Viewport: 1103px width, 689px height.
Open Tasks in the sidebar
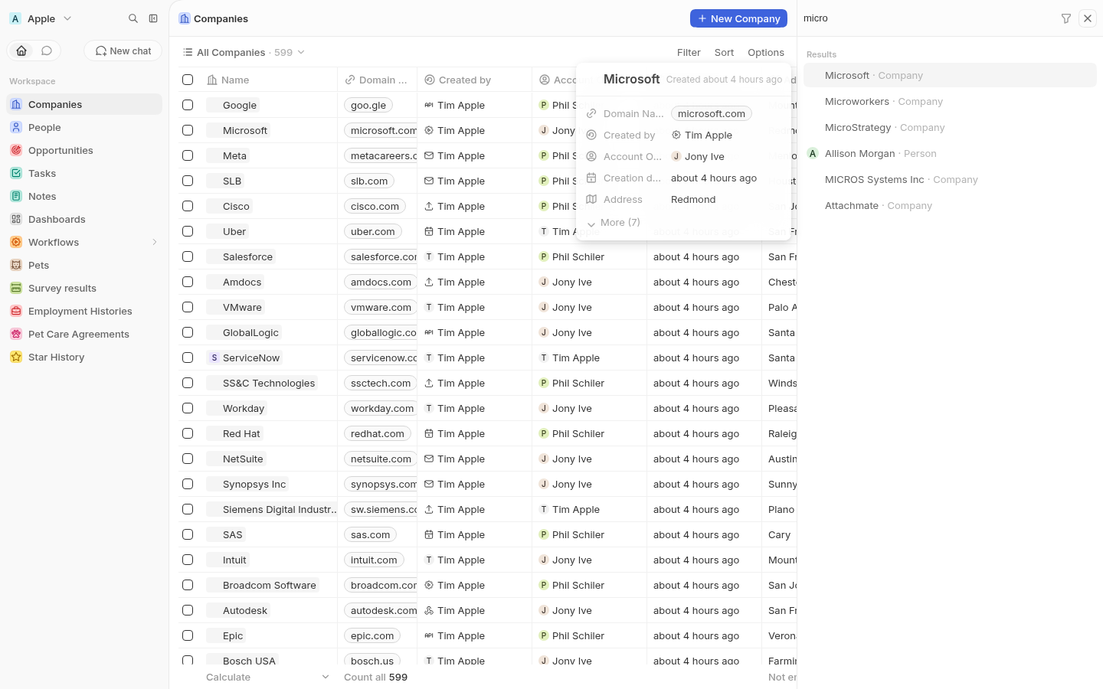pos(84,173)
